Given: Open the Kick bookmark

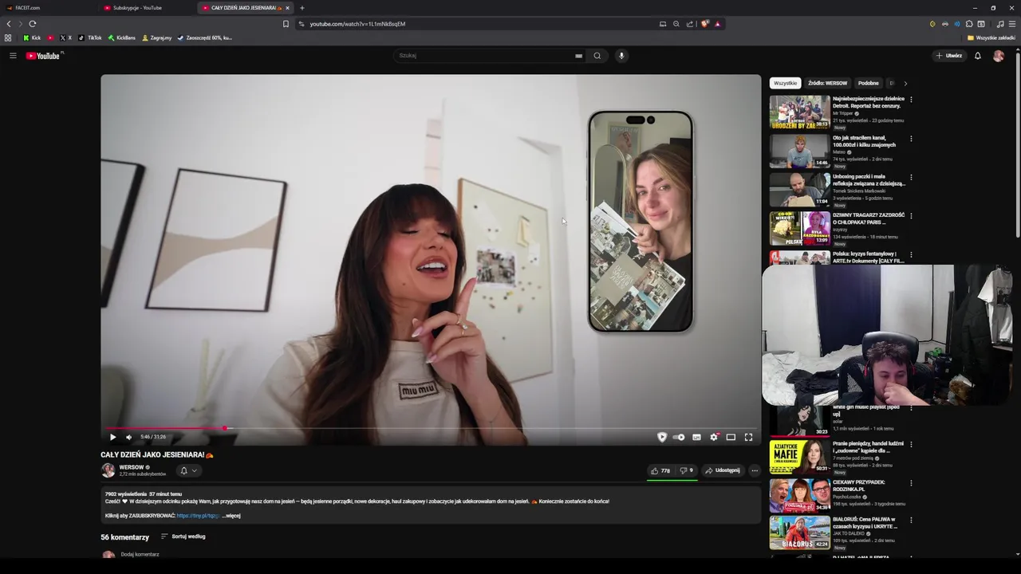Looking at the screenshot, I should coord(32,37).
